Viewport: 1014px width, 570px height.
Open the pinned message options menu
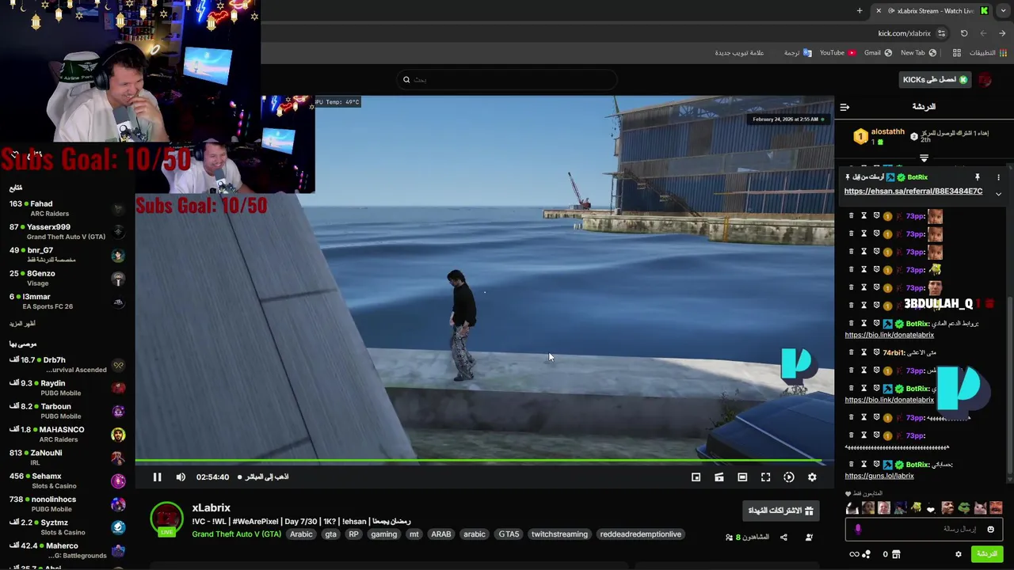pyautogui.click(x=998, y=177)
